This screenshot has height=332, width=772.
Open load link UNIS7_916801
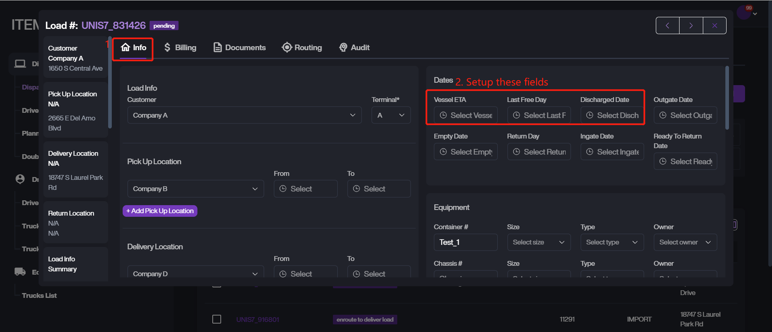[x=258, y=320]
